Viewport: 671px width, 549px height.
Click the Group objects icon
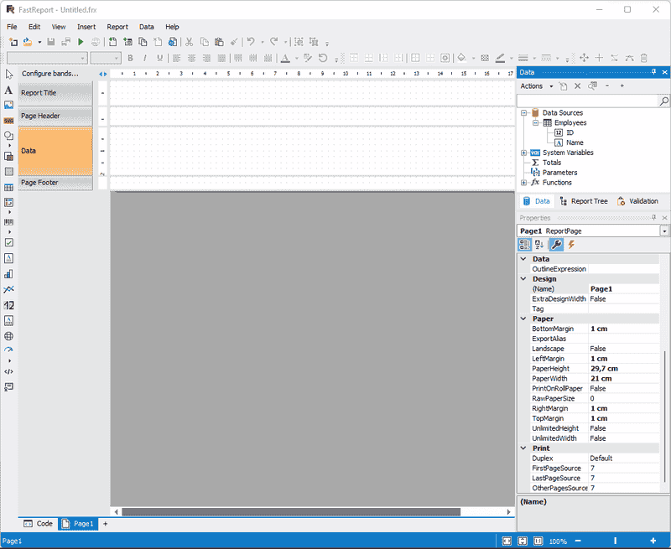[299, 42]
